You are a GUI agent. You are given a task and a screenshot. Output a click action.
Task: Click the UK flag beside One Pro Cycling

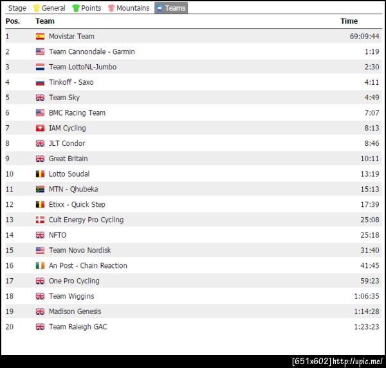[x=40, y=281]
